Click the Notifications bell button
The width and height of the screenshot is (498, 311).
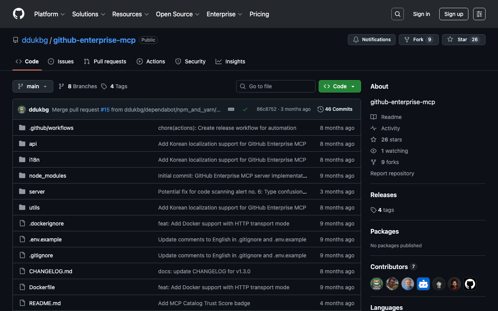tap(372, 40)
